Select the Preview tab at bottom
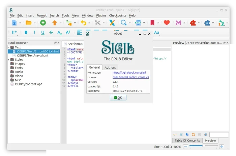 click(210, 141)
